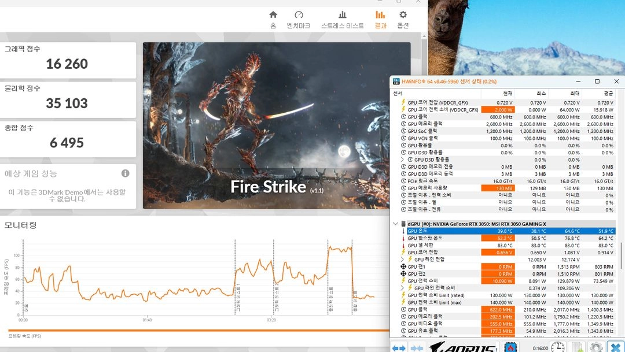
Task: Click lightning icon of GPU 코어 전압 (VDDCR_GFX)
Action: click(x=403, y=102)
